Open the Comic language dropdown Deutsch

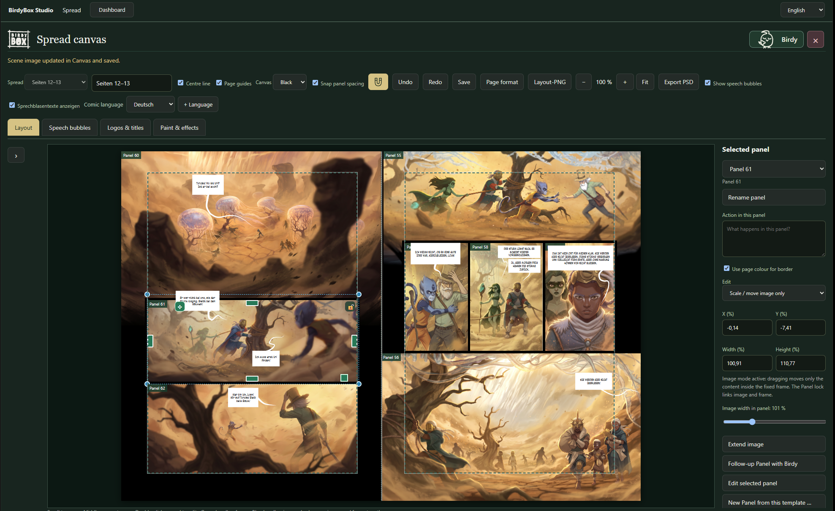tap(151, 104)
